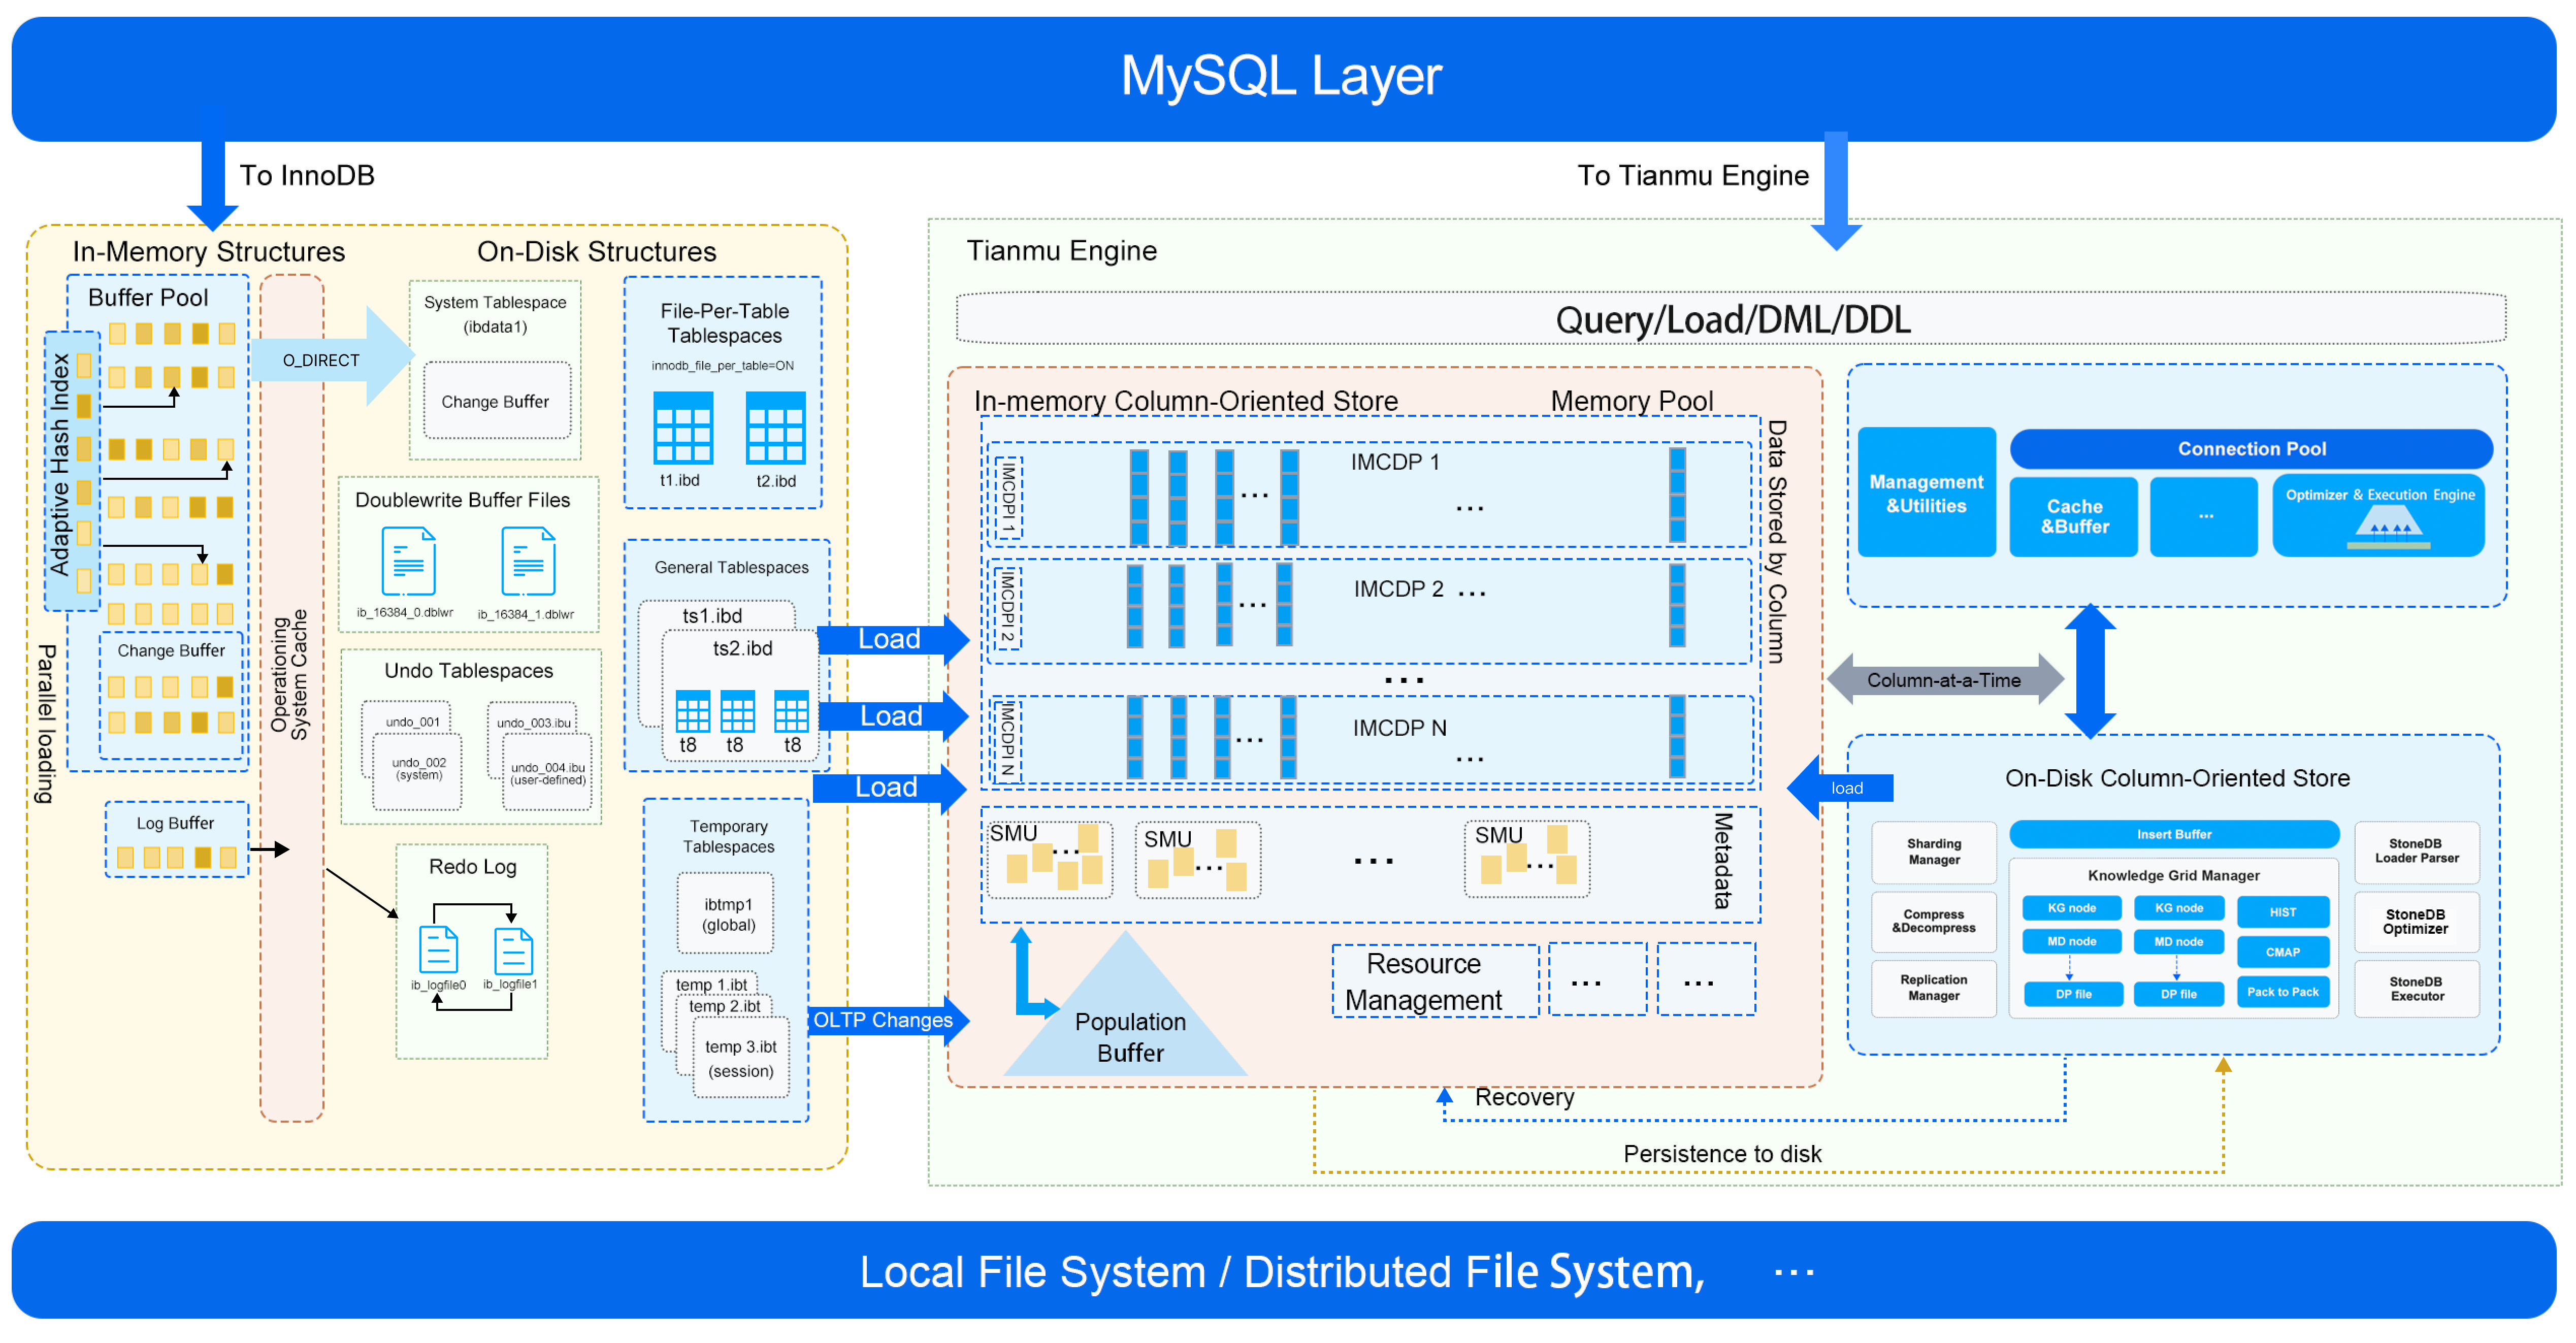Viewport: 2576px width, 1343px height.
Task: Select the Connection Pool bar
Action: coord(2251,449)
